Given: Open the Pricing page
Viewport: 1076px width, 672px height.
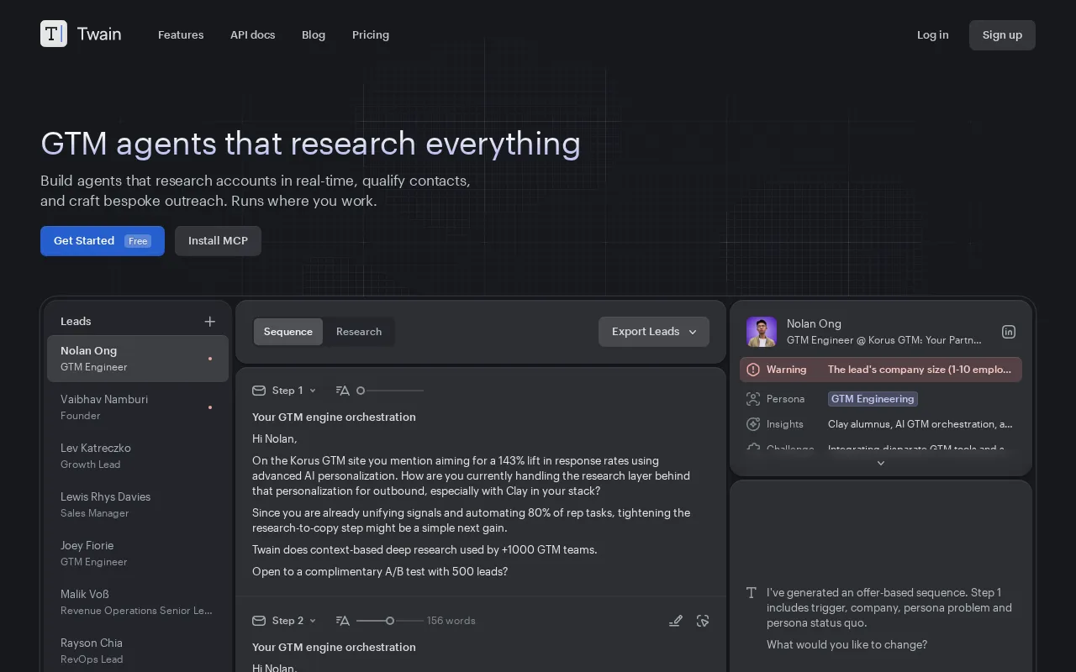Looking at the screenshot, I should point(371,34).
